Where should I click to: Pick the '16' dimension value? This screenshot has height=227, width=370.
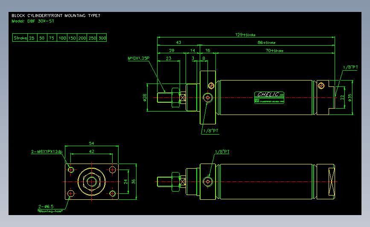pos(208,50)
